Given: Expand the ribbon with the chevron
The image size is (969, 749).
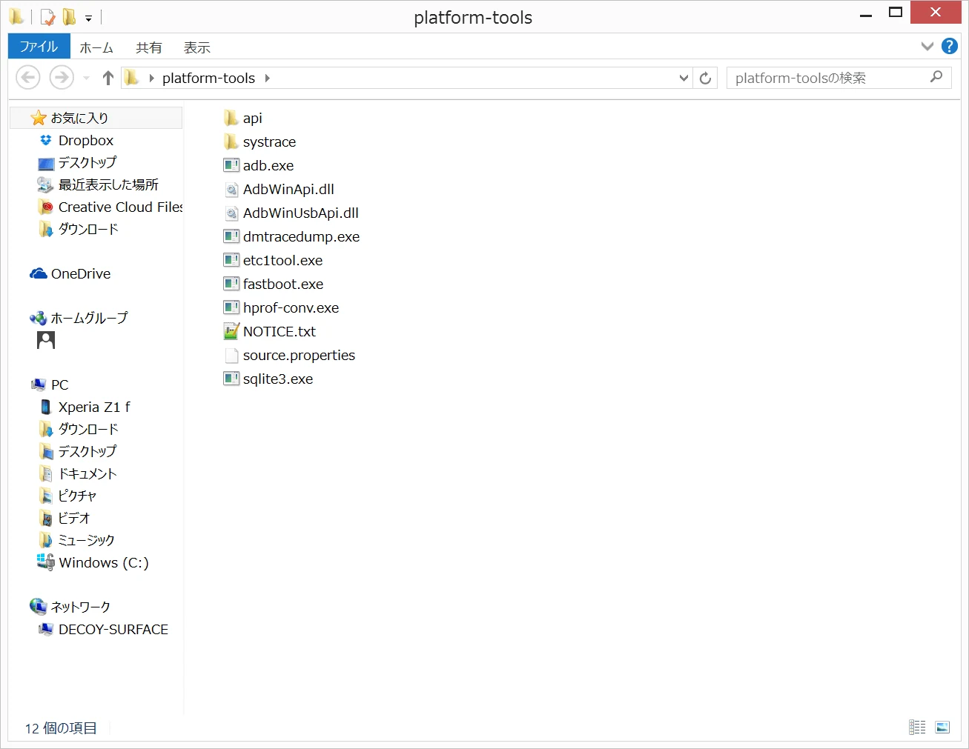Looking at the screenshot, I should [927, 46].
